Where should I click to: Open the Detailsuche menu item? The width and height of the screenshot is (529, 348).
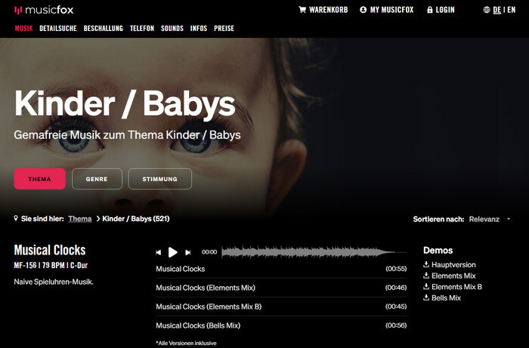click(x=58, y=28)
